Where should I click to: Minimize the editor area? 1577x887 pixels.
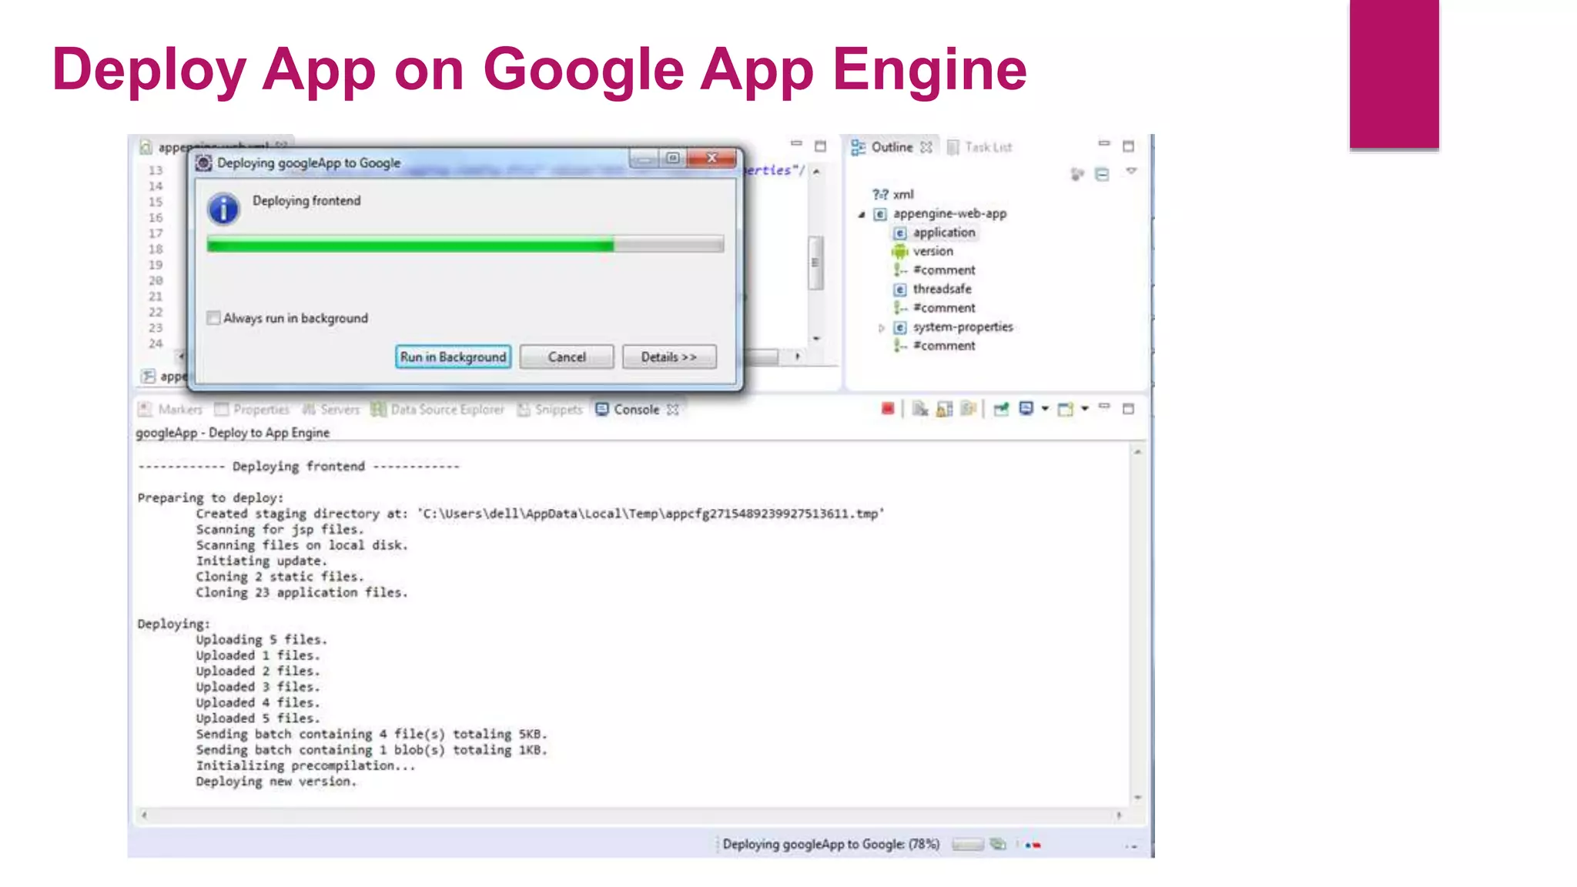pyautogui.click(x=796, y=144)
